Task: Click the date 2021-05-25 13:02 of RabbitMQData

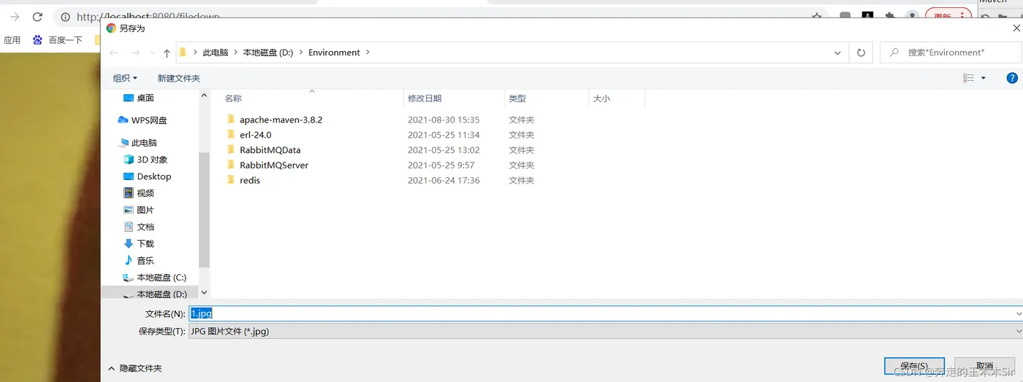Action: tap(444, 150)
